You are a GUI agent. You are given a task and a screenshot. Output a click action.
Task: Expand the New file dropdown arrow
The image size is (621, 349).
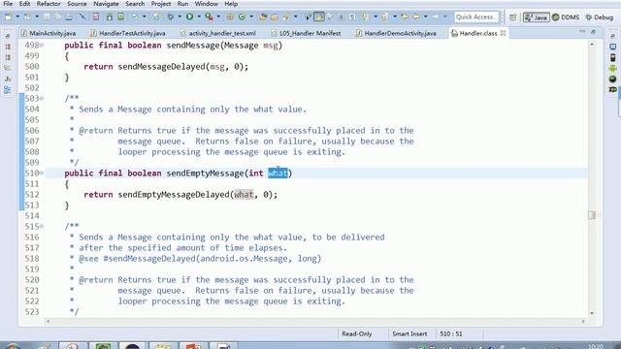[17, 17]
